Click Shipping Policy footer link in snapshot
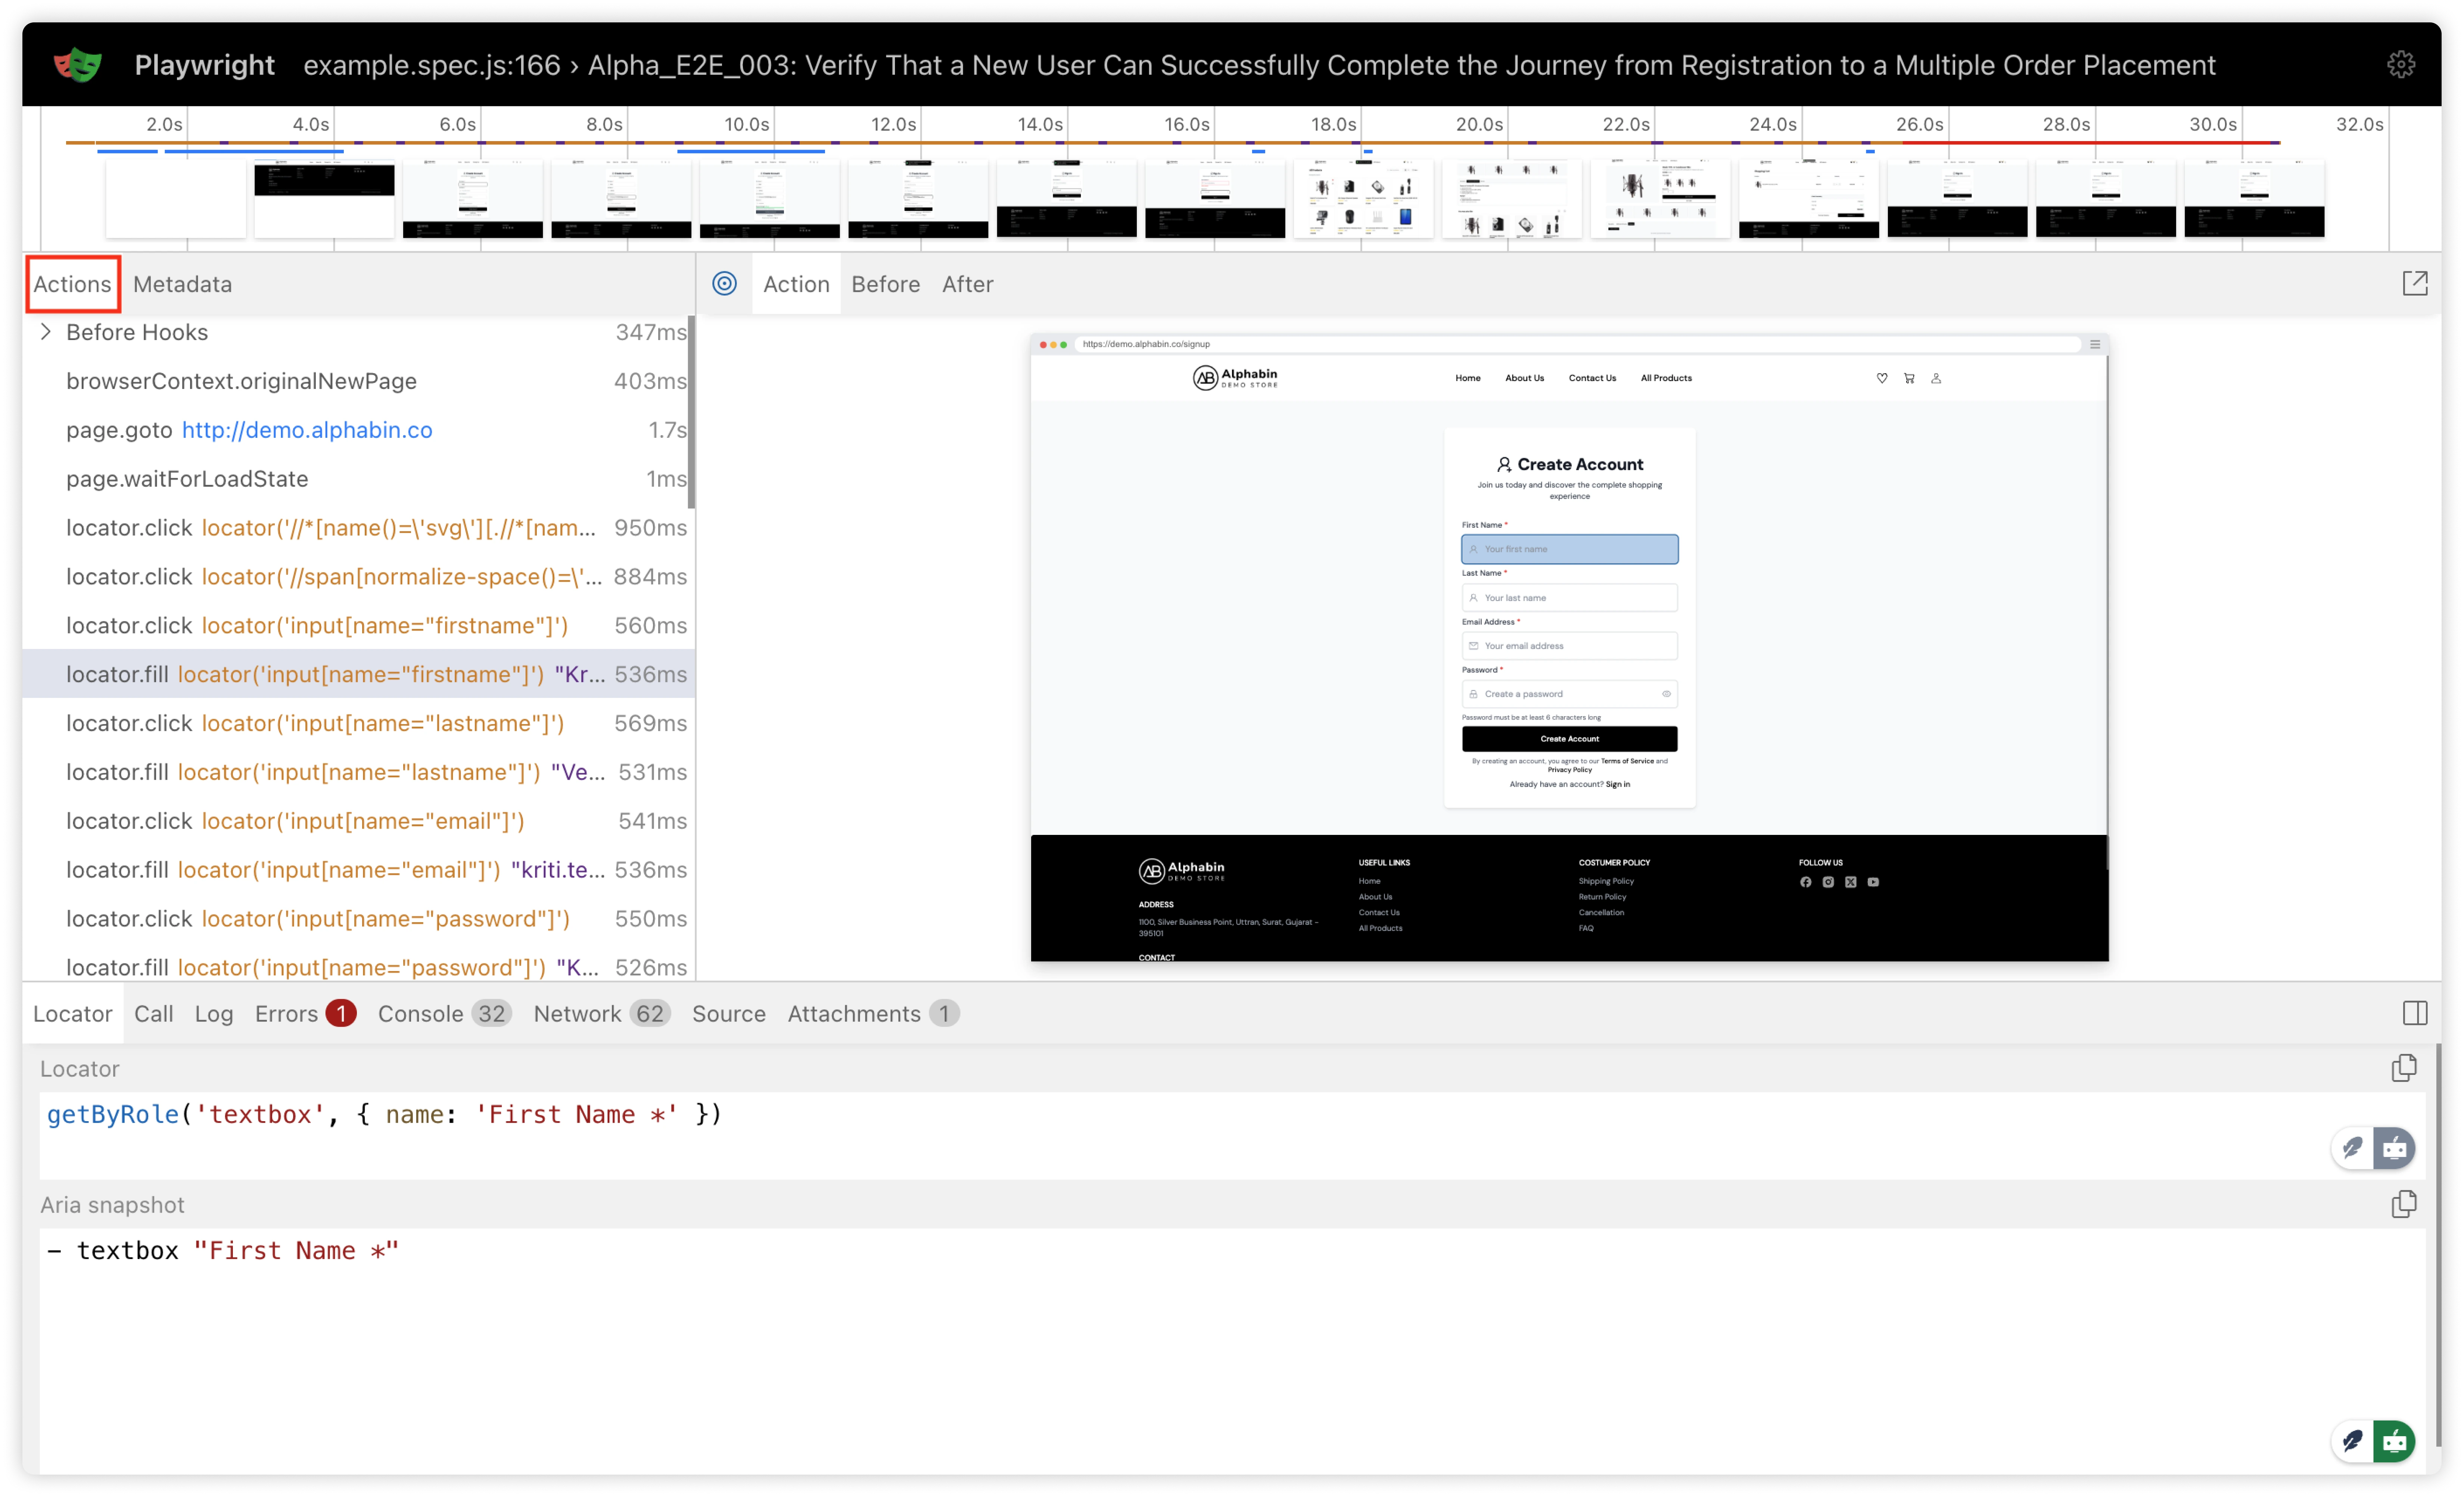 (x=1606, y=881)
